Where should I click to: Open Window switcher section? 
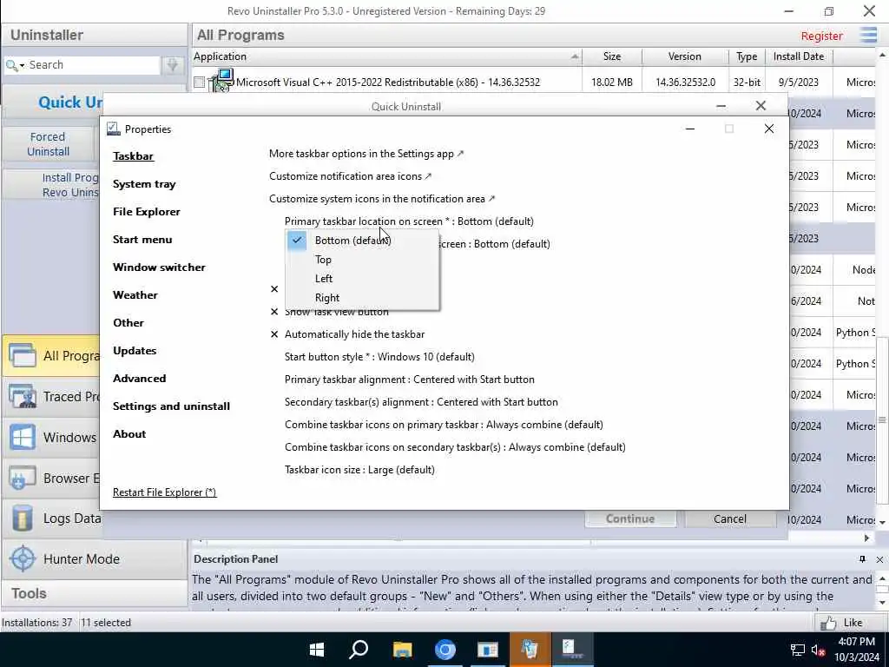159,267
